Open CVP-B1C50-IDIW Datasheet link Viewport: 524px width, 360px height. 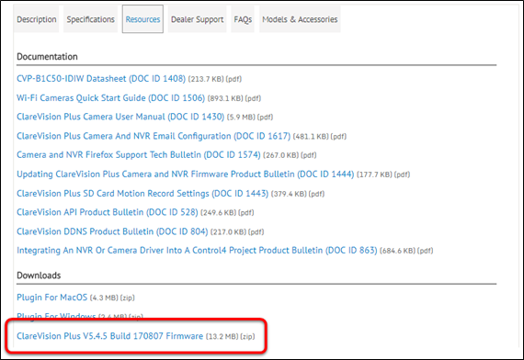[101, 79]
